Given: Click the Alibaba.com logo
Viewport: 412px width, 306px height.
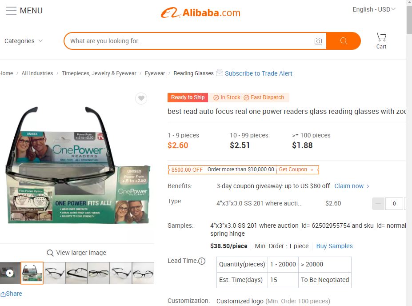Looking at the screenshot, I should 200,12.
